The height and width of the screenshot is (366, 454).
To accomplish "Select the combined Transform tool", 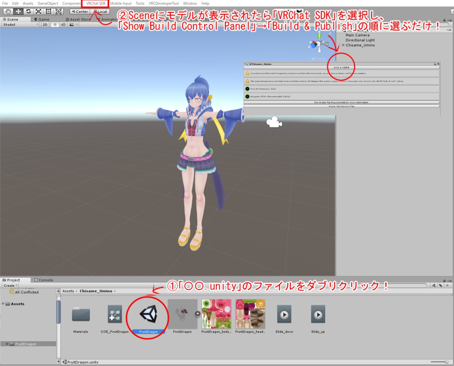I will (59, 12).
